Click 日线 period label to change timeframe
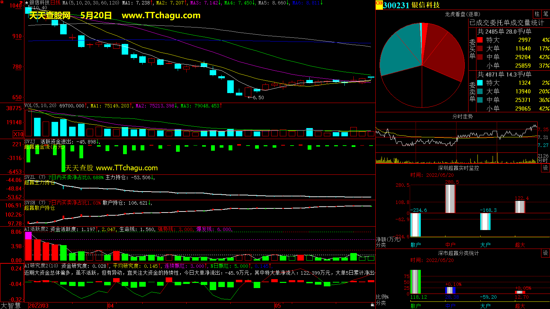The width and height of the screenshot is (550, 309). coord(55,3)
